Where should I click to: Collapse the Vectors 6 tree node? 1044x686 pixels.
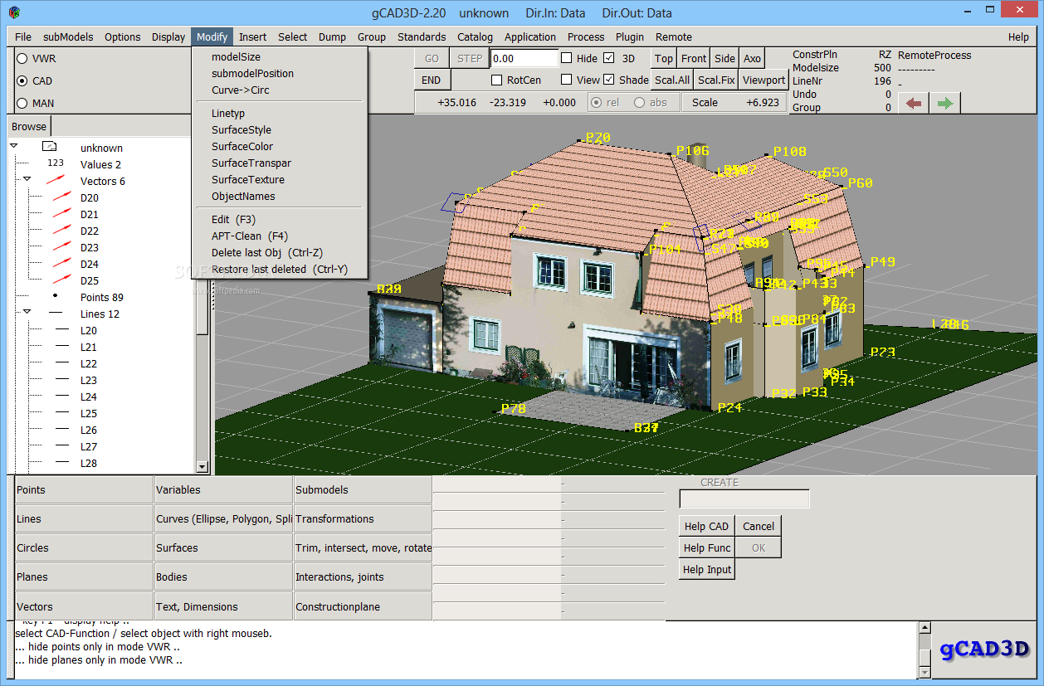pyautogui.click(x=27, y=179)
